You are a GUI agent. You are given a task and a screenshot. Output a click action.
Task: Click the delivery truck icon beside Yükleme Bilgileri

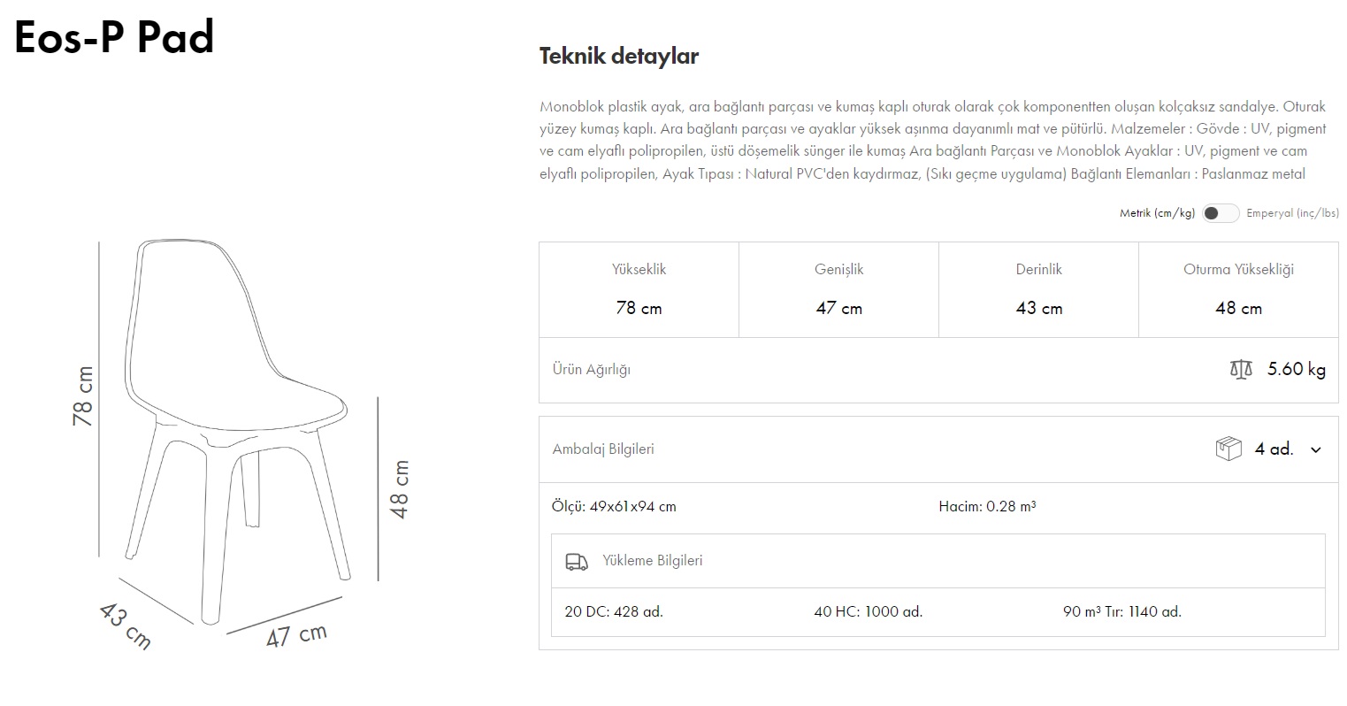pyautogui.click(x=577, y=561)
